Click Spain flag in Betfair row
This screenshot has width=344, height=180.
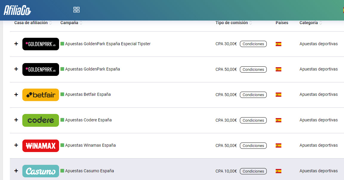pos(278,95)
